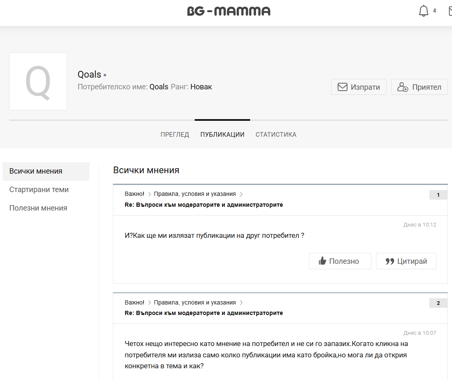Screen dimensions: 452x380
Task: Open Стартирани теми in sidebar
Action: (39, 190)
